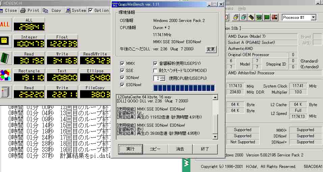
Task: Run the disk drive benchmark icon in HDBENCH
Action: coord(5,92)
